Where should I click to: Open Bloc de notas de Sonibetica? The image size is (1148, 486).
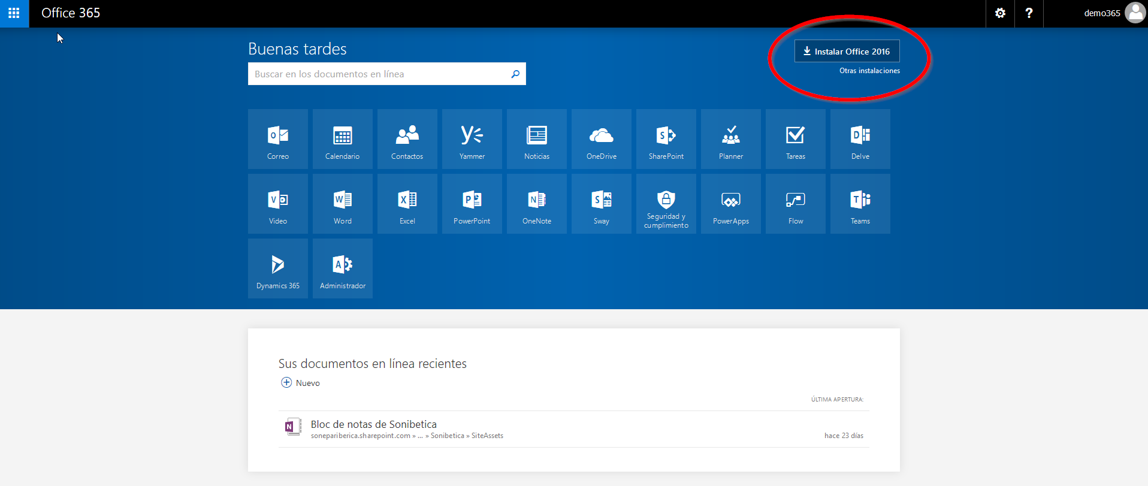[x=374, y=424]
